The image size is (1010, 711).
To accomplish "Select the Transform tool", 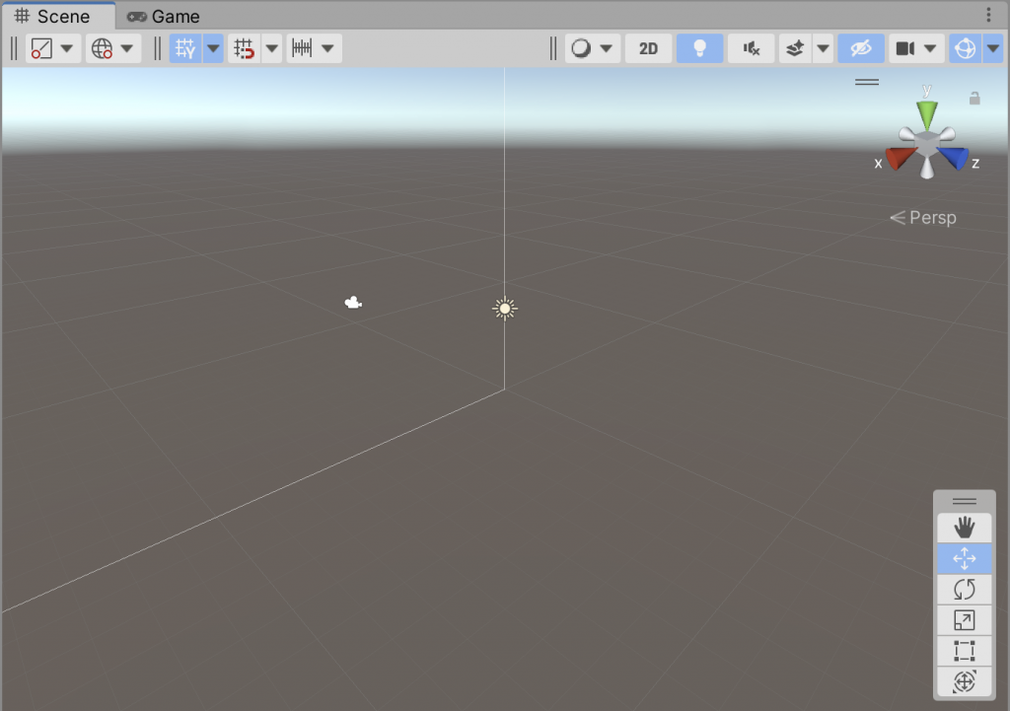I will pos(964,681).
